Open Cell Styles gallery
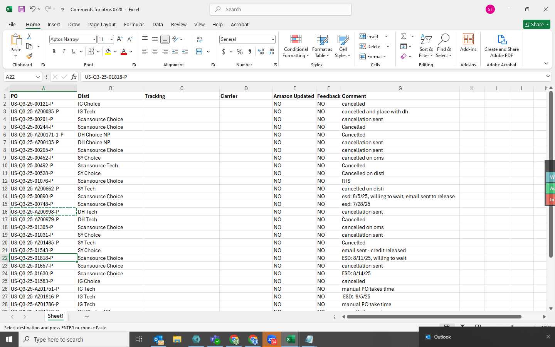 pos(343,46)
